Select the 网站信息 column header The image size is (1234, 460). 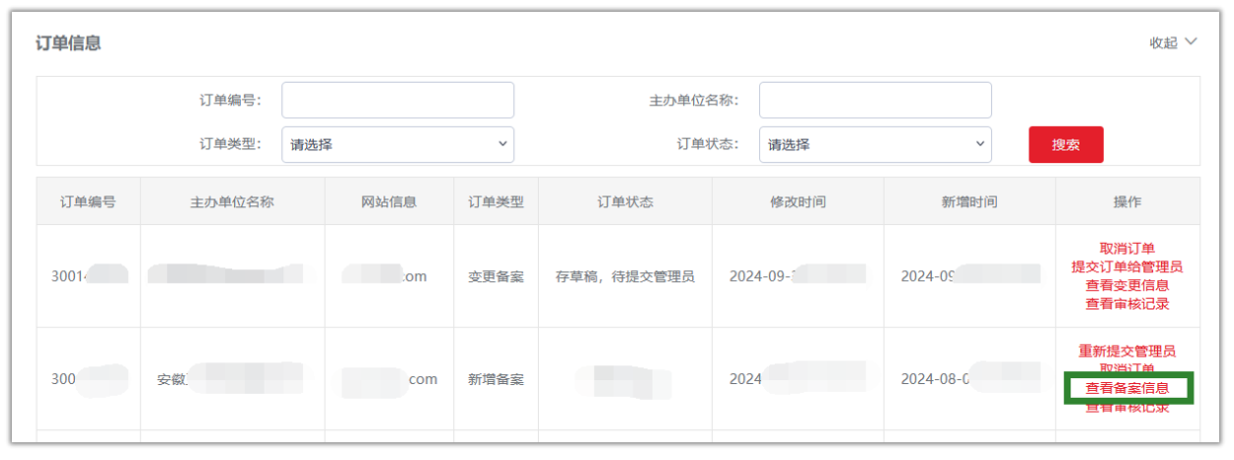[x=389, y=201]
